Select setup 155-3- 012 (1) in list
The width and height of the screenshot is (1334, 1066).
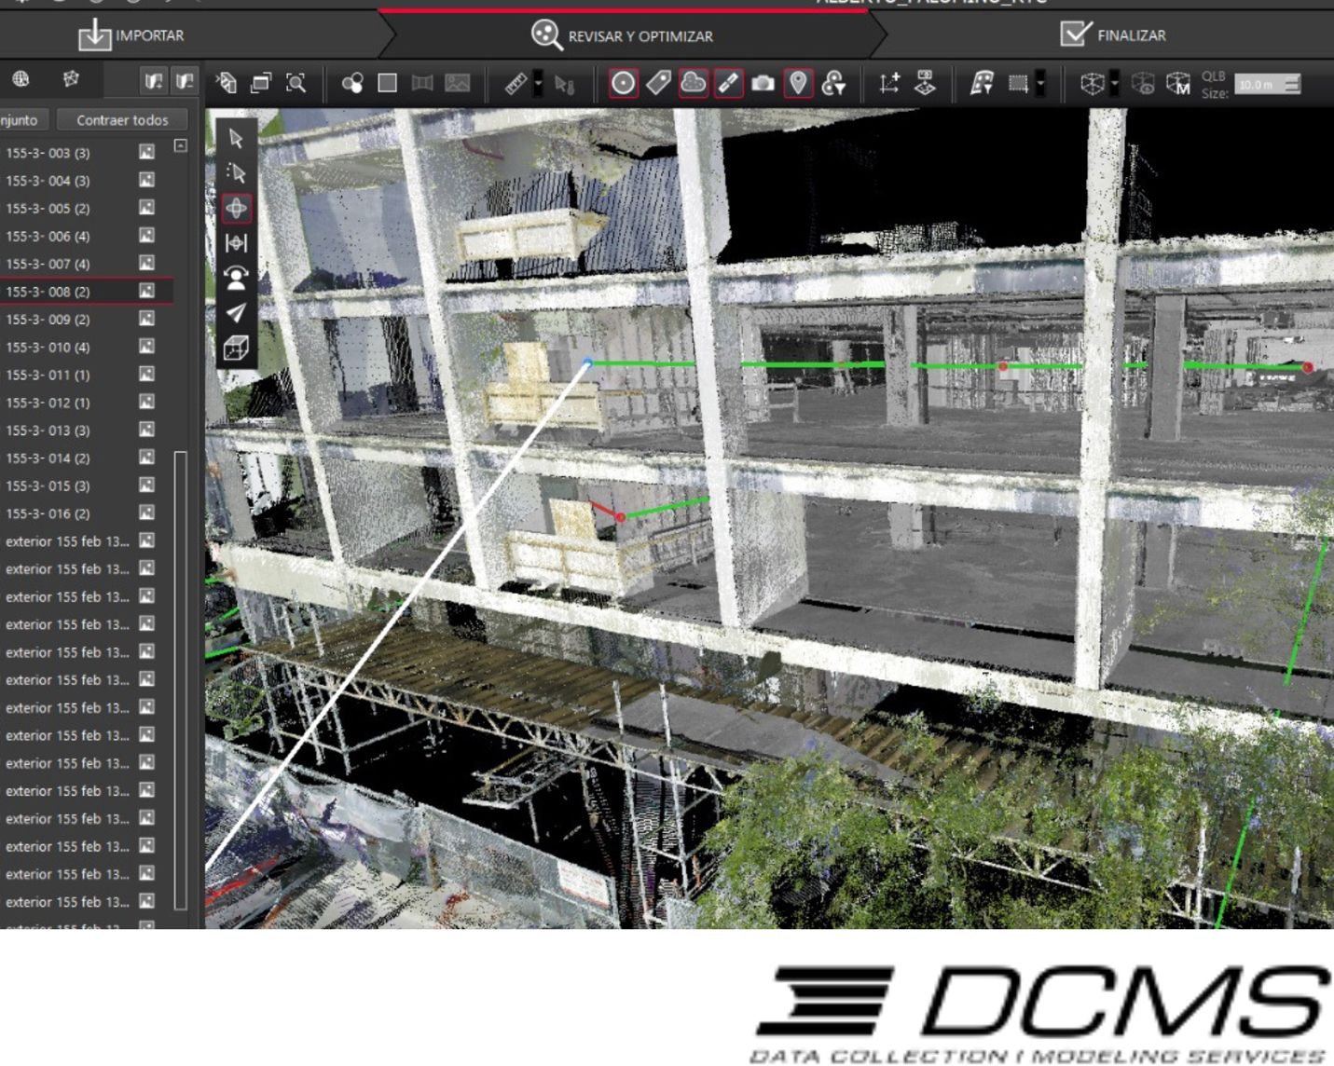click(48, 403)
